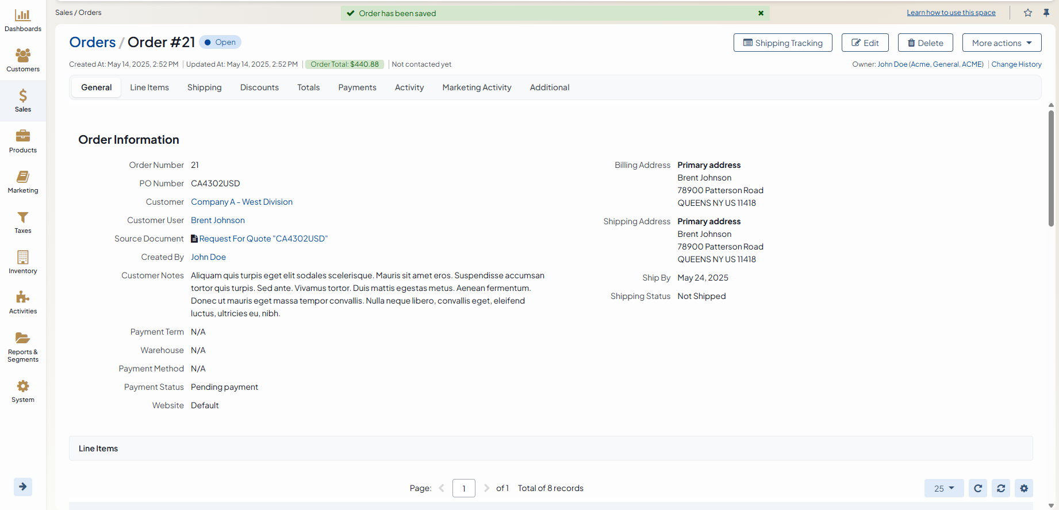Screen dimensions: 1059x510
Task: Open grid settings gear in Line Items
Action: [x=1024, y=488]
